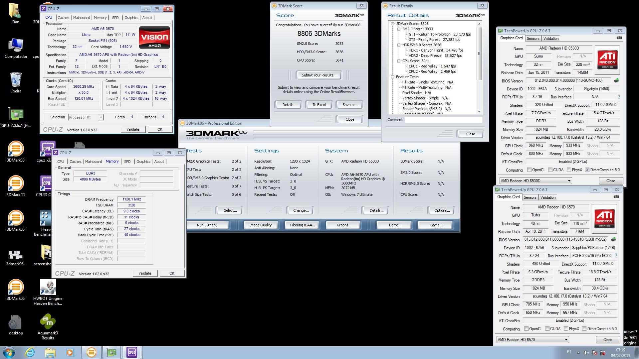Open the 3DMark06 desktop shortcut

16,290
